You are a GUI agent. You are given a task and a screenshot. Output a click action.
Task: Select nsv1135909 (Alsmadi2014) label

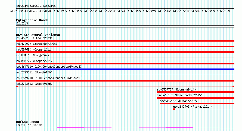(193, 107)
